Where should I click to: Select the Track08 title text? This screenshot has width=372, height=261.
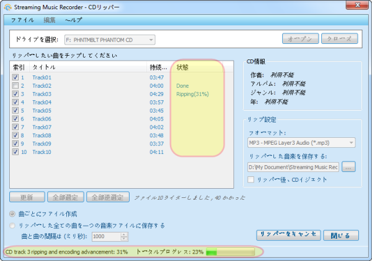coord(42,135)
